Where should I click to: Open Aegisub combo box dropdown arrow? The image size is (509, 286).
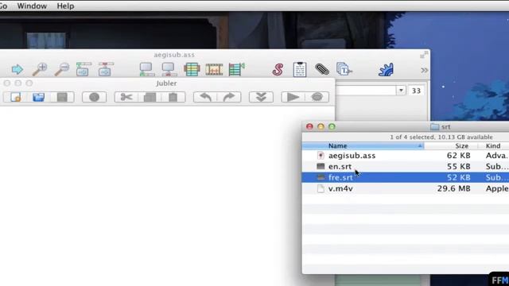point(401,91)
